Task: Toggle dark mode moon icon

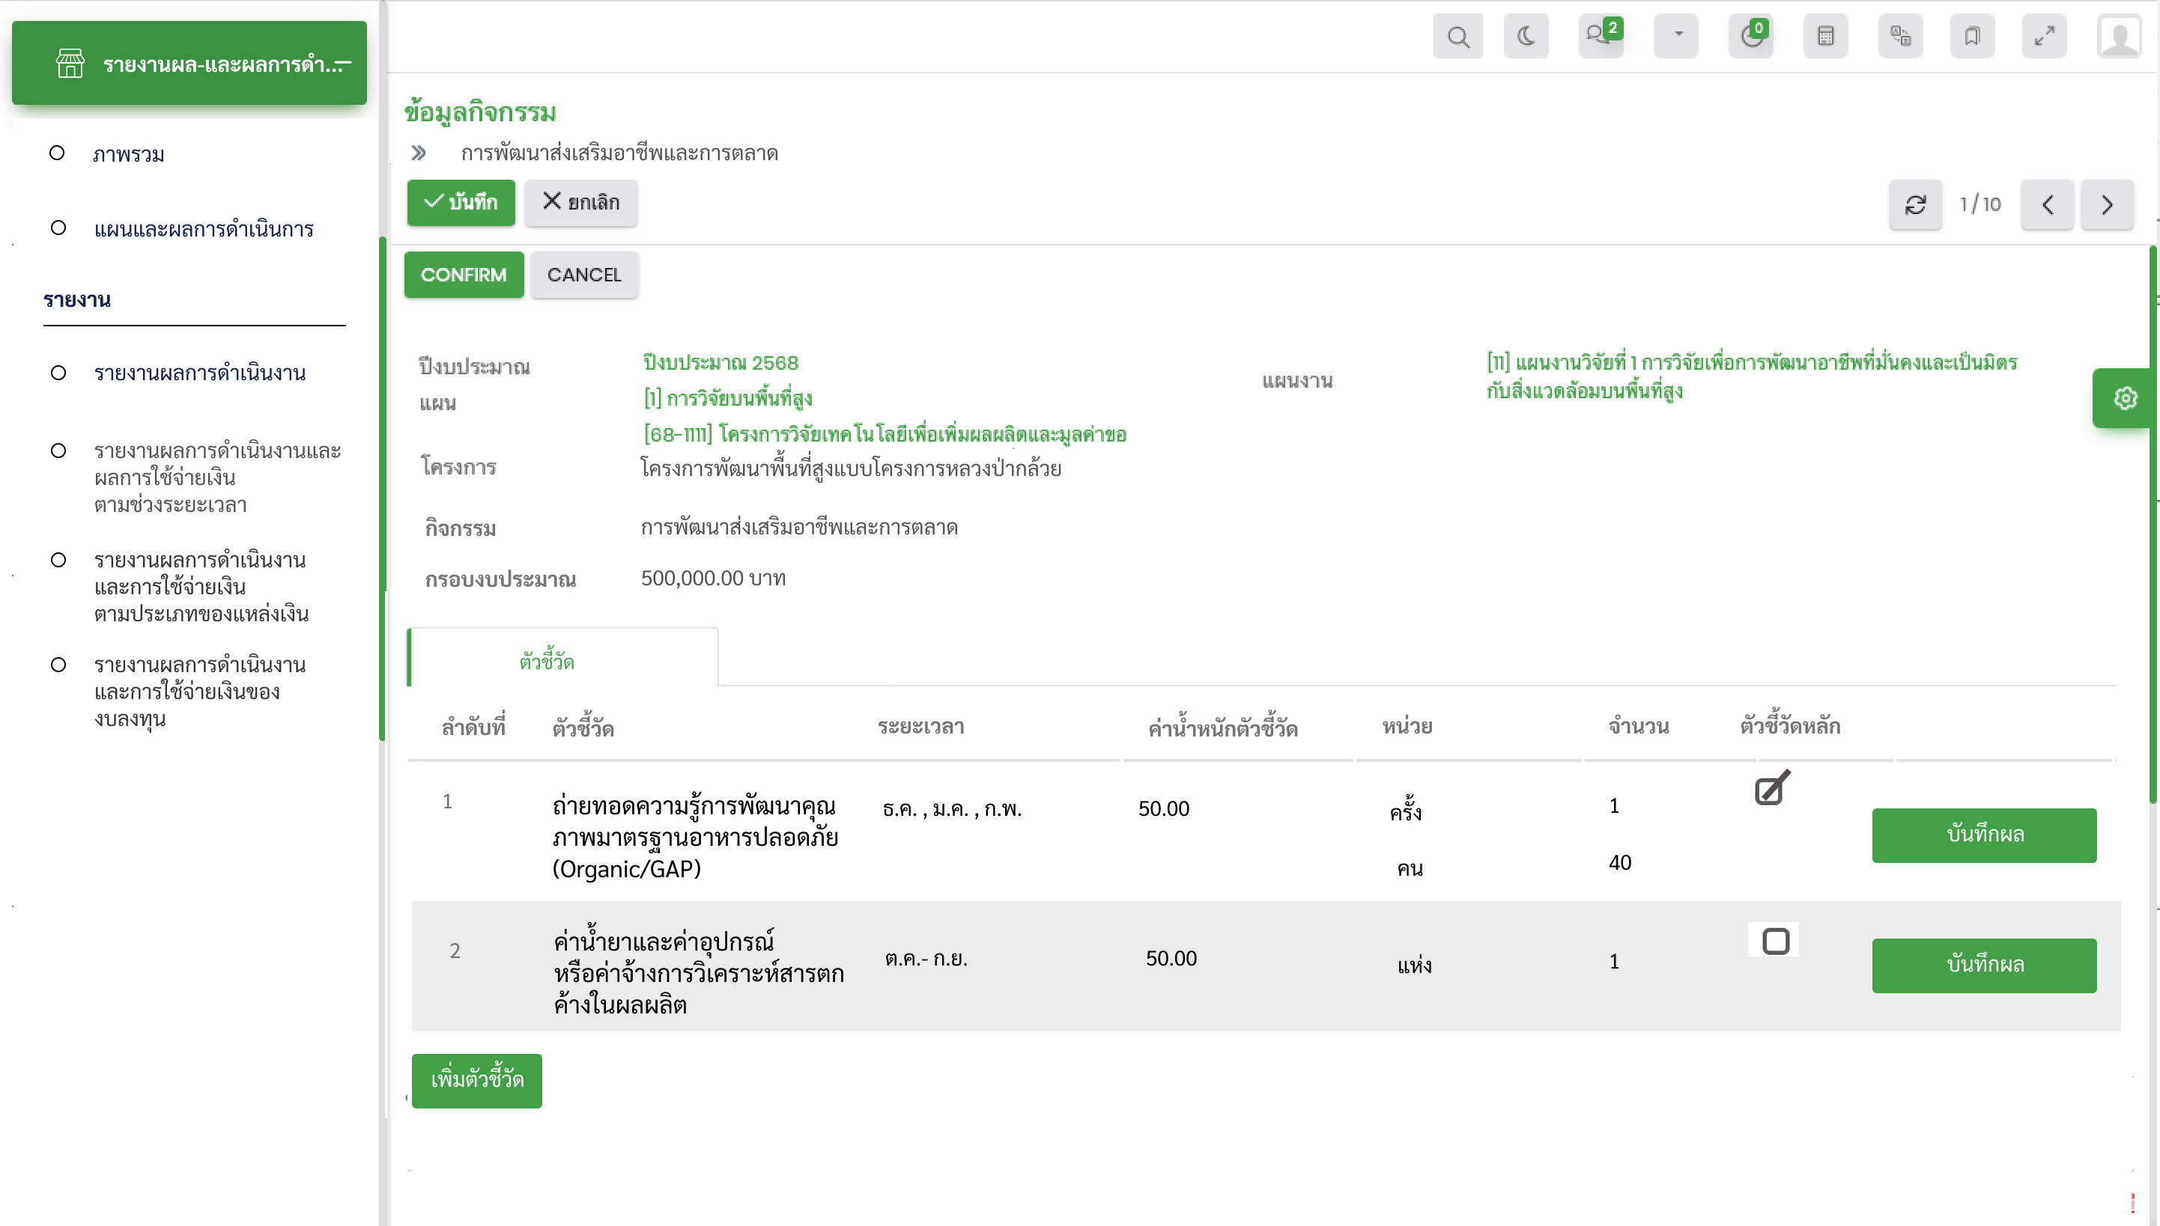Action: (1526, 36)
